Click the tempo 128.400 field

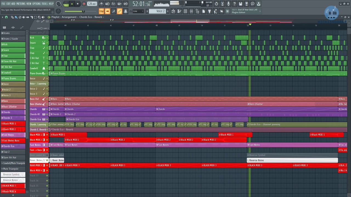click(x=92, y=4)
